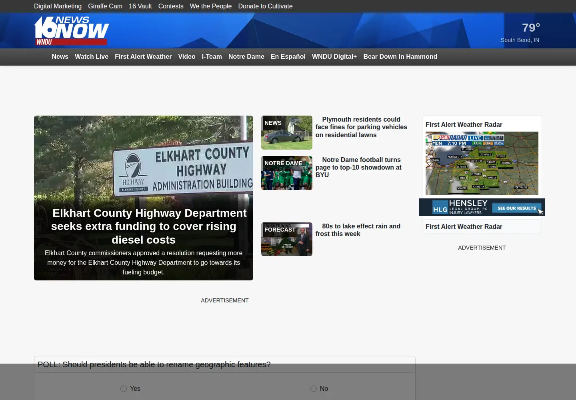Open Donate to Cultivate link
Viewport: 576px width, 400px height.
(x=265, y=6)
